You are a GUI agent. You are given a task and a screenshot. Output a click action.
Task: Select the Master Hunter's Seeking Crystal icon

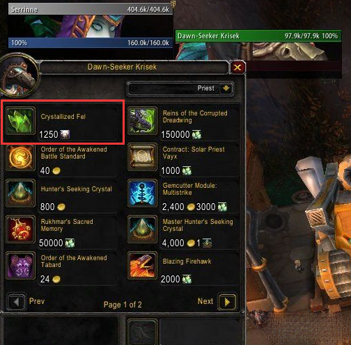point(142,230)
